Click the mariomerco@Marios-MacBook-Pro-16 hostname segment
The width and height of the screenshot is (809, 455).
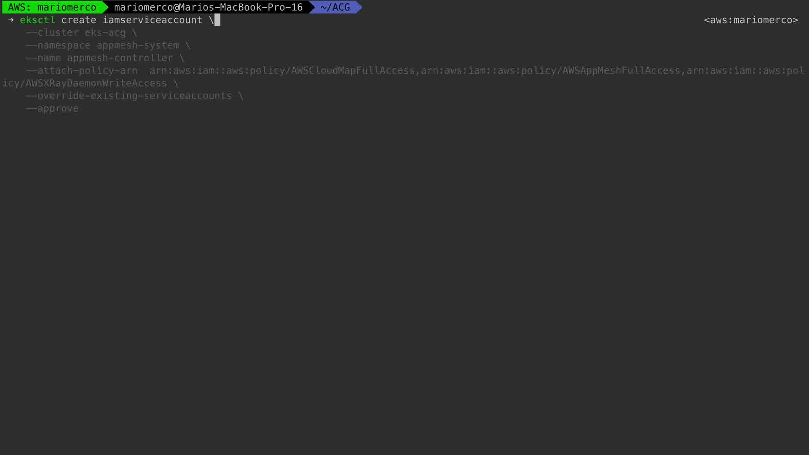(208, 7)
